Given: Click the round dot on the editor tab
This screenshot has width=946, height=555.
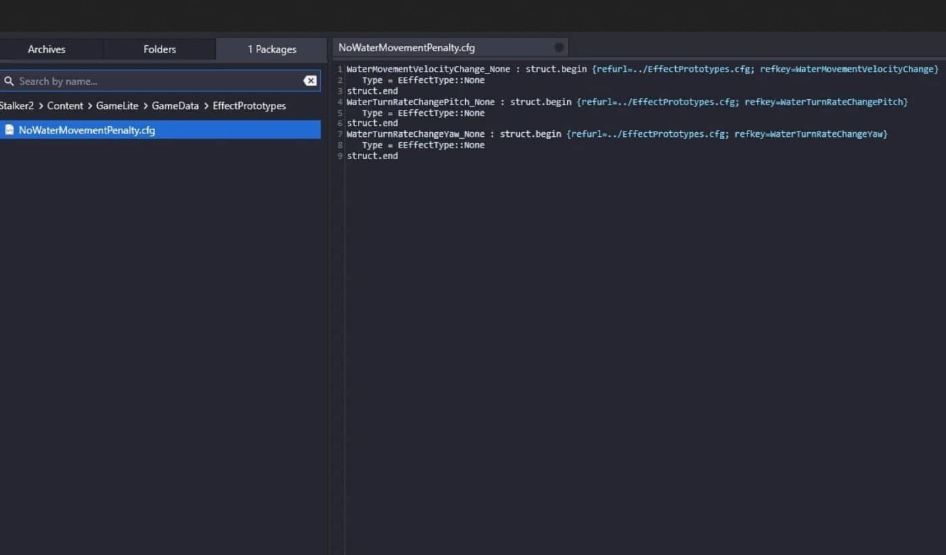Looking at the screenshot, I should coord(558,47).
